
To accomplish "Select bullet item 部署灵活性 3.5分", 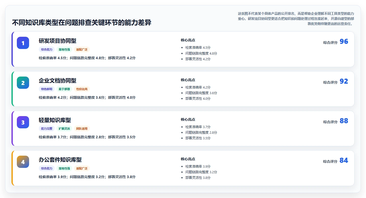I will point(198,138).
